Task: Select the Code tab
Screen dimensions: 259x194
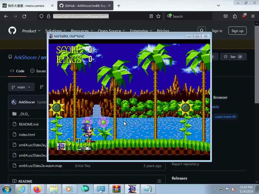Action: click(17, 71)
